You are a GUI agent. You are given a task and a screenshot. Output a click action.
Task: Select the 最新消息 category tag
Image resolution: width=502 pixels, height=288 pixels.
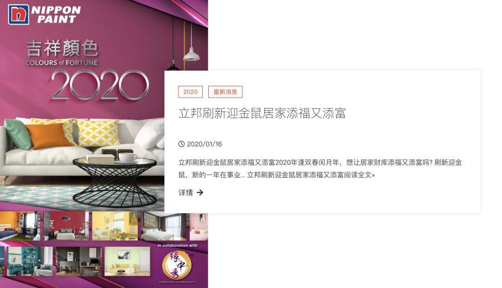pos(225,92)
